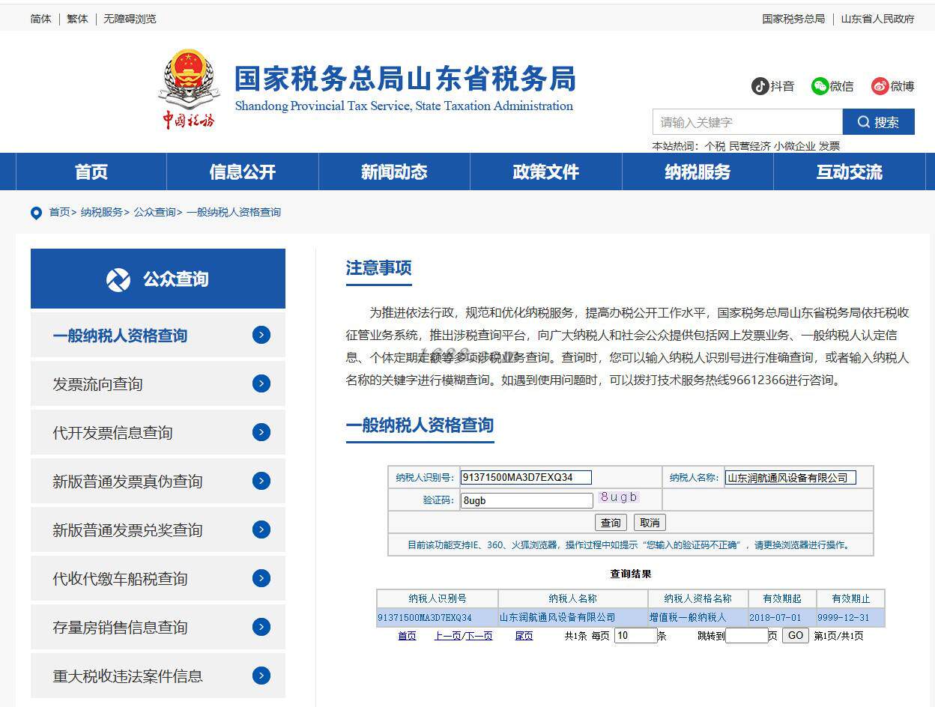Switch to 繁体 language link
Image resolution: width=935 pixels, height=707 pixels.
77,19
